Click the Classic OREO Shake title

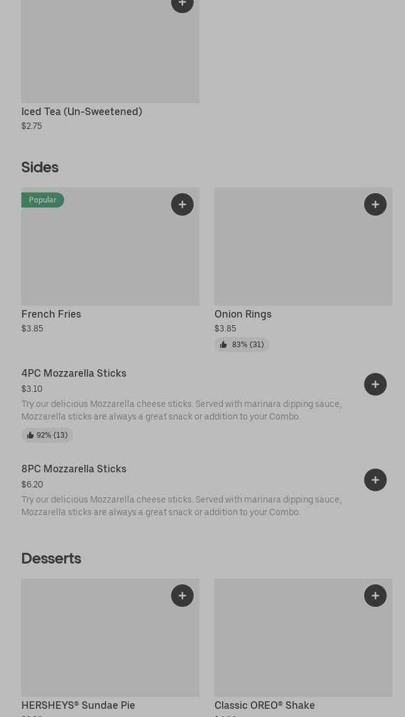(264, 705)
